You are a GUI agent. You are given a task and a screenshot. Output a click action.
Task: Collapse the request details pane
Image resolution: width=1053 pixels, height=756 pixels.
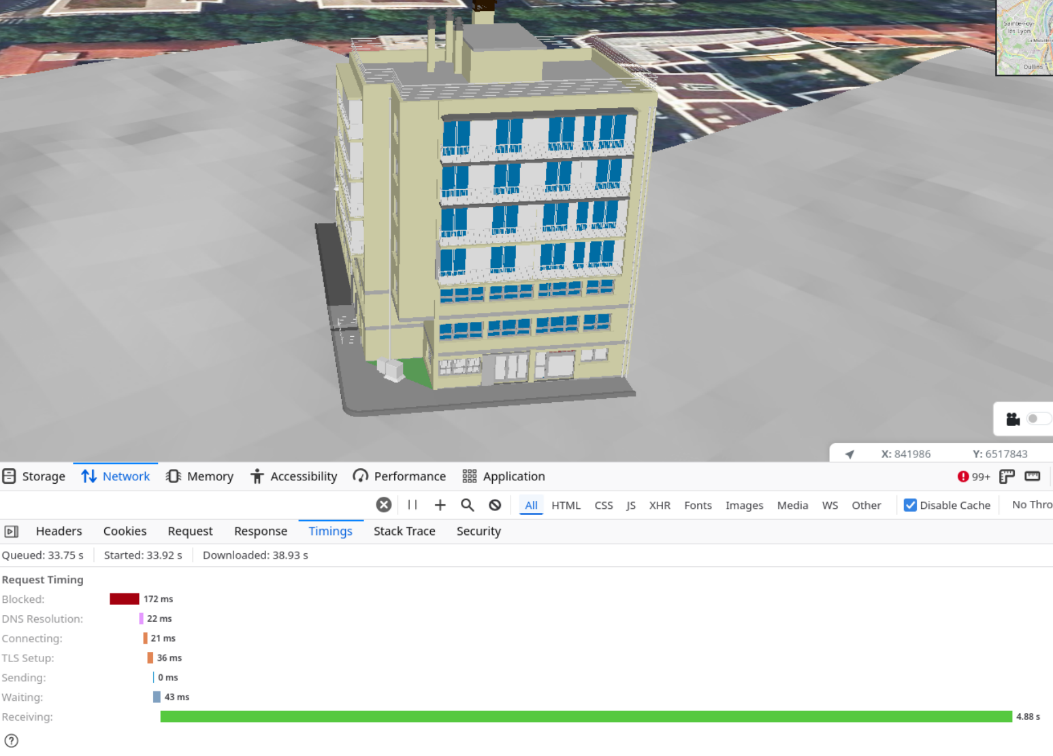tap(12, 531)
